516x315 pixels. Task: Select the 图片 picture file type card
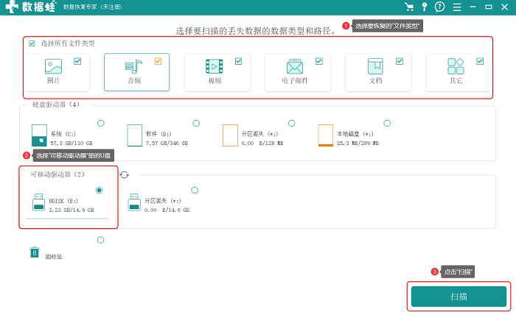pyautogui.click(x=57, y=72)
